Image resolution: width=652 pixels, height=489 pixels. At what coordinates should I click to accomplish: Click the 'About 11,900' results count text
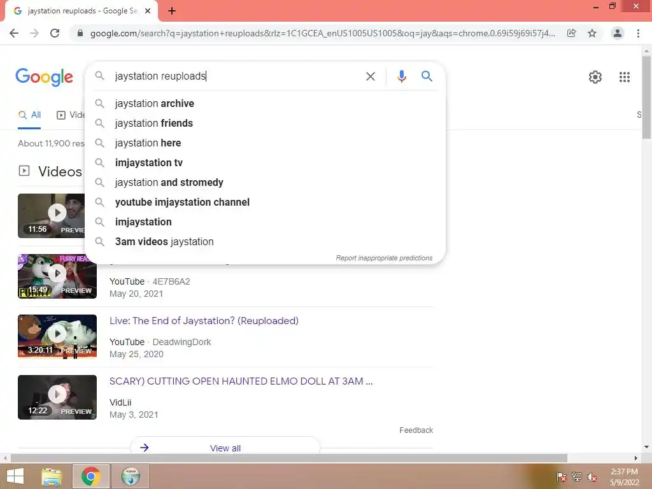pyautogui.click(x=51, y=143)
